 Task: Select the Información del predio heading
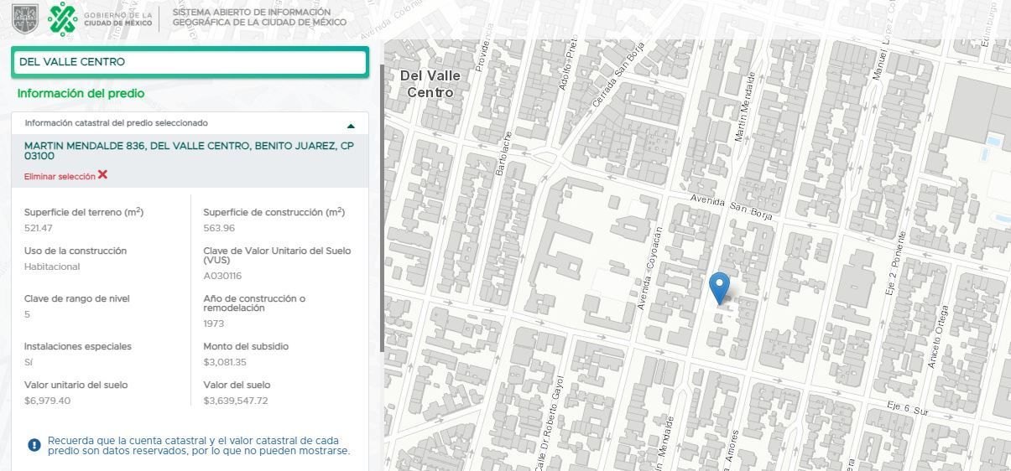81,93
